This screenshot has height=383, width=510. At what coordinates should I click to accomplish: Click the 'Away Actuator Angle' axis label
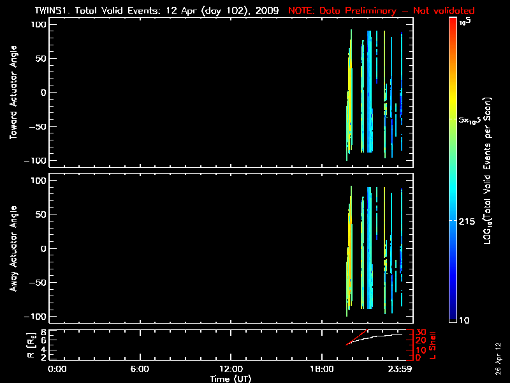tap(13, 249)
